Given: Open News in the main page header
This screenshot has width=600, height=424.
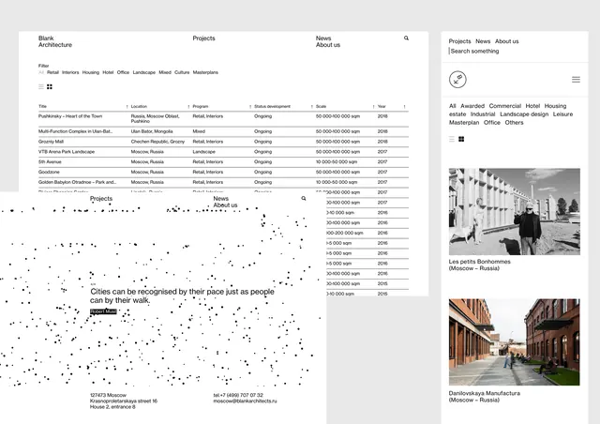Looking at the screenshot, I should point(323,38).
